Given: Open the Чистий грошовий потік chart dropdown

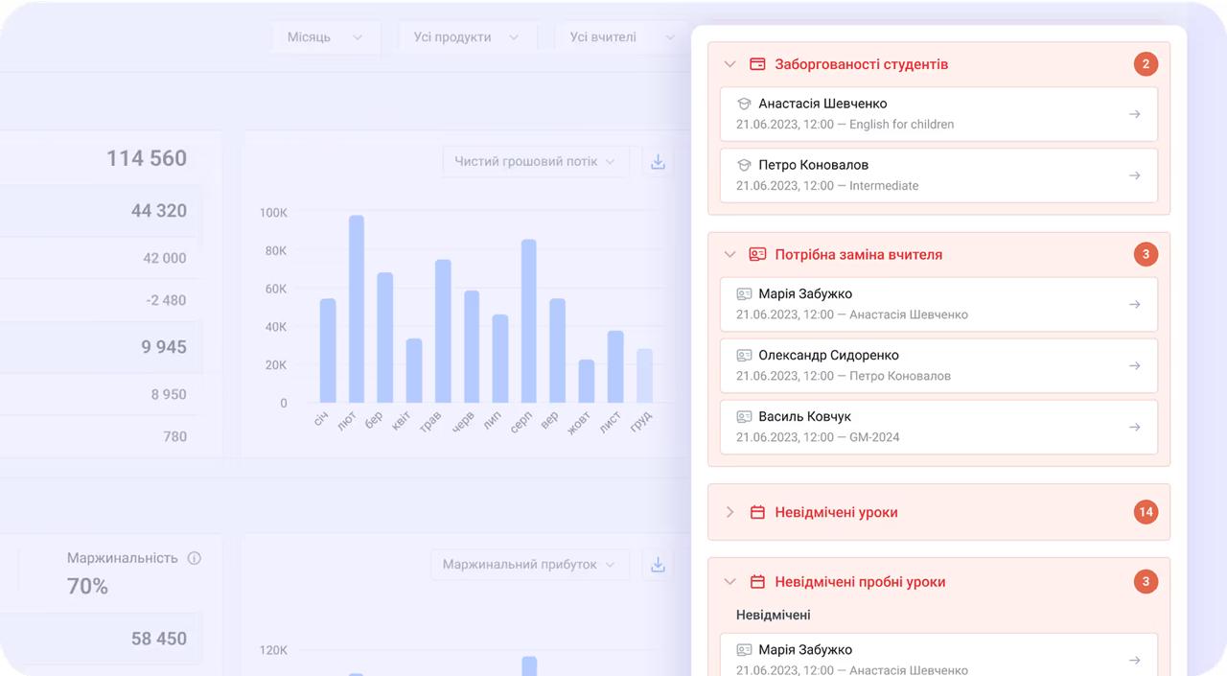Looking at the screenshot, I should [x=535, y=161].
